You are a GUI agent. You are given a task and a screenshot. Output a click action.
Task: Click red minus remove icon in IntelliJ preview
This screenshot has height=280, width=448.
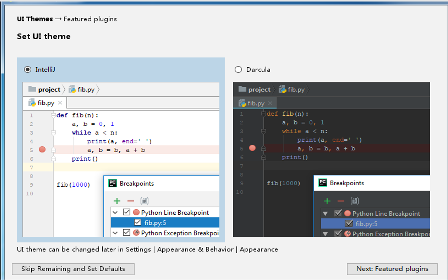[x=131, y=201]
